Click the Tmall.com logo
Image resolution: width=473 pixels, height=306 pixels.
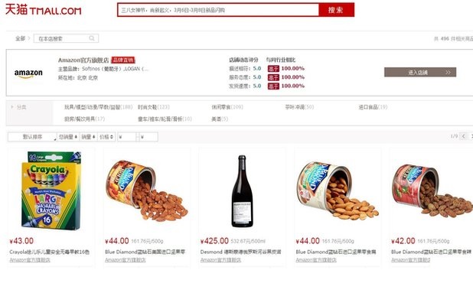[x=44, y=10]
